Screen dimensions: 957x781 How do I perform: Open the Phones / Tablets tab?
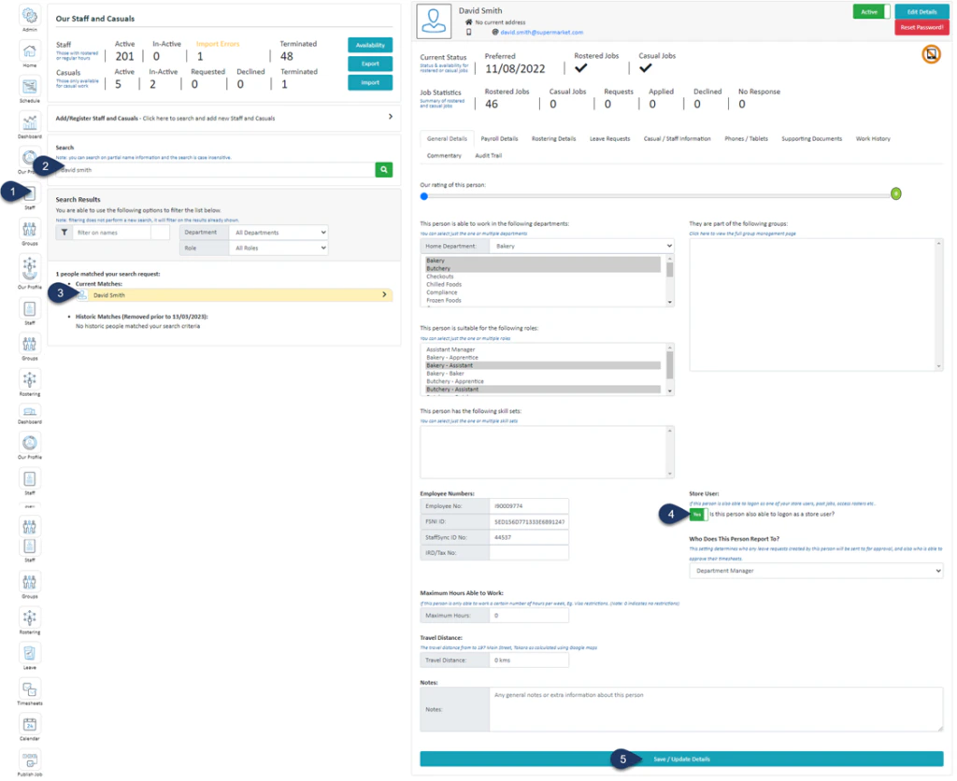(746, 139)
